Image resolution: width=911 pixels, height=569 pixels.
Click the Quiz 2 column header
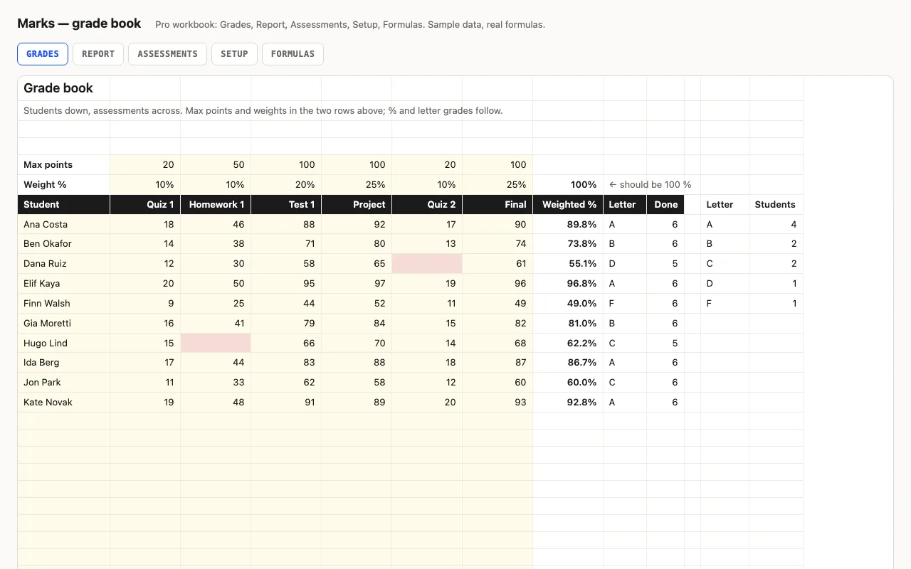point(427,205)
